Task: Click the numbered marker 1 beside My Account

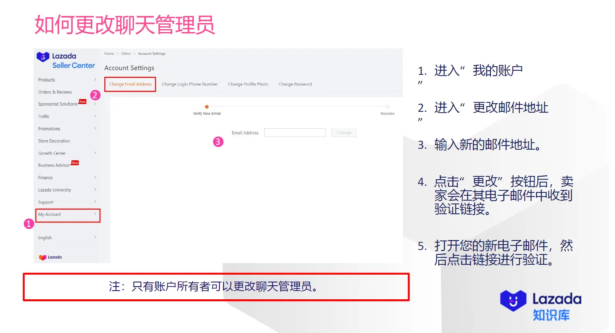Action: click(28, 224)
